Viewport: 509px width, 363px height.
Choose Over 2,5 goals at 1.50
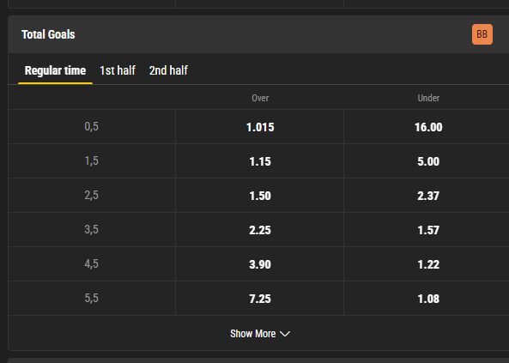(x=260, y=196)
